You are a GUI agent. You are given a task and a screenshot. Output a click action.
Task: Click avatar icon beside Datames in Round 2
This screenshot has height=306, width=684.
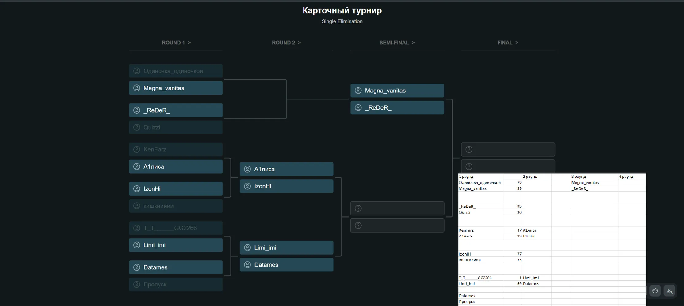(247, 265)
